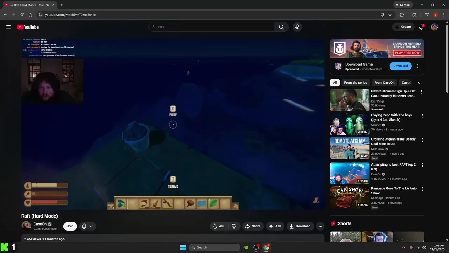
Task: Click in the YouTube search field
Action: [x=211, y=27]
